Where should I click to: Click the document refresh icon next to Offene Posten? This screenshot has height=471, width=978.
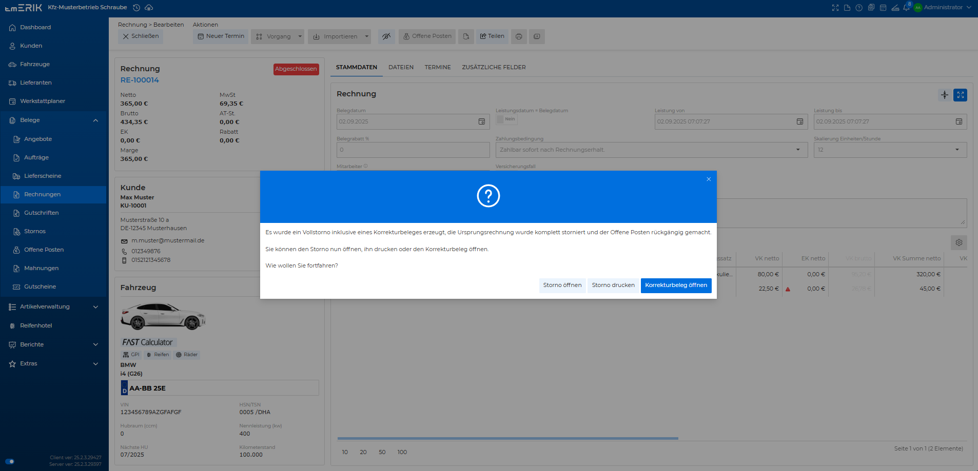click(x=466, y=36)
